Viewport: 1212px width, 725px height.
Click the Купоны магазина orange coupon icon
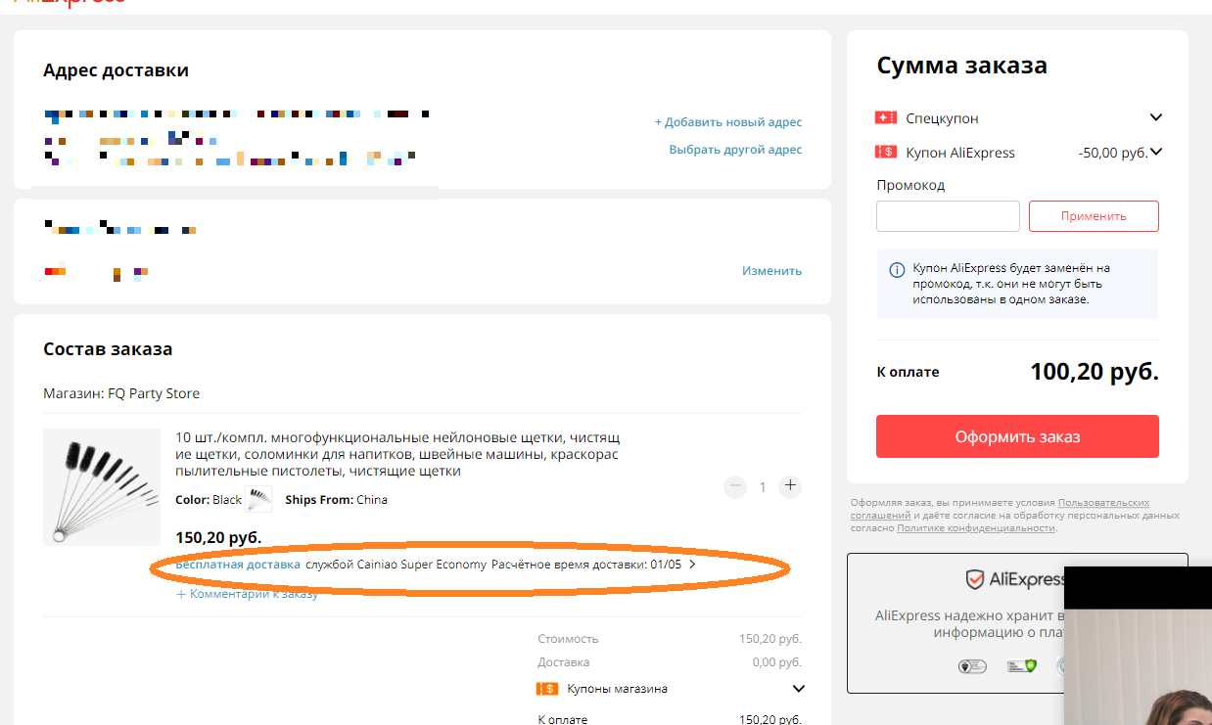[x=547, y=689]
